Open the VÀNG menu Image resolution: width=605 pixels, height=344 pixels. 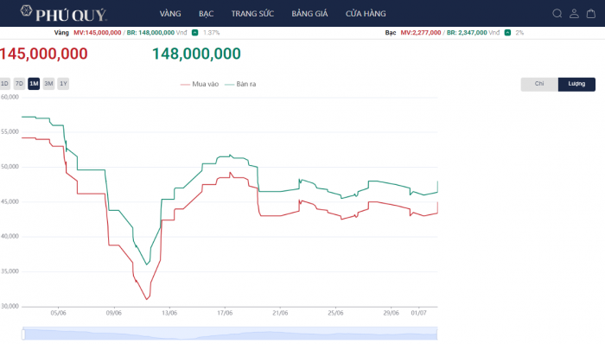(x=170, y=14)
